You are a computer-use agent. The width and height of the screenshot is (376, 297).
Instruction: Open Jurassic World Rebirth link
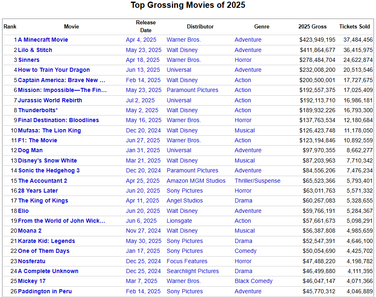[50, 100]
